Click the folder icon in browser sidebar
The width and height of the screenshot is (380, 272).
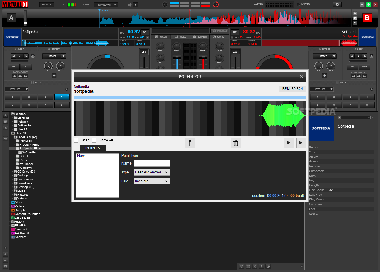pos(5,121)
